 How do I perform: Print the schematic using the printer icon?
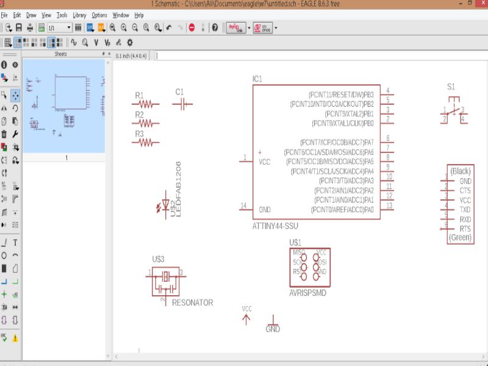[30, 27]
